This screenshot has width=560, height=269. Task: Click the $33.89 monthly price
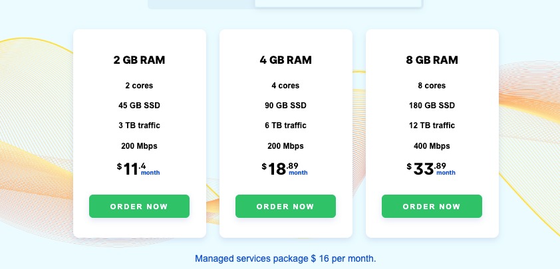431,169
